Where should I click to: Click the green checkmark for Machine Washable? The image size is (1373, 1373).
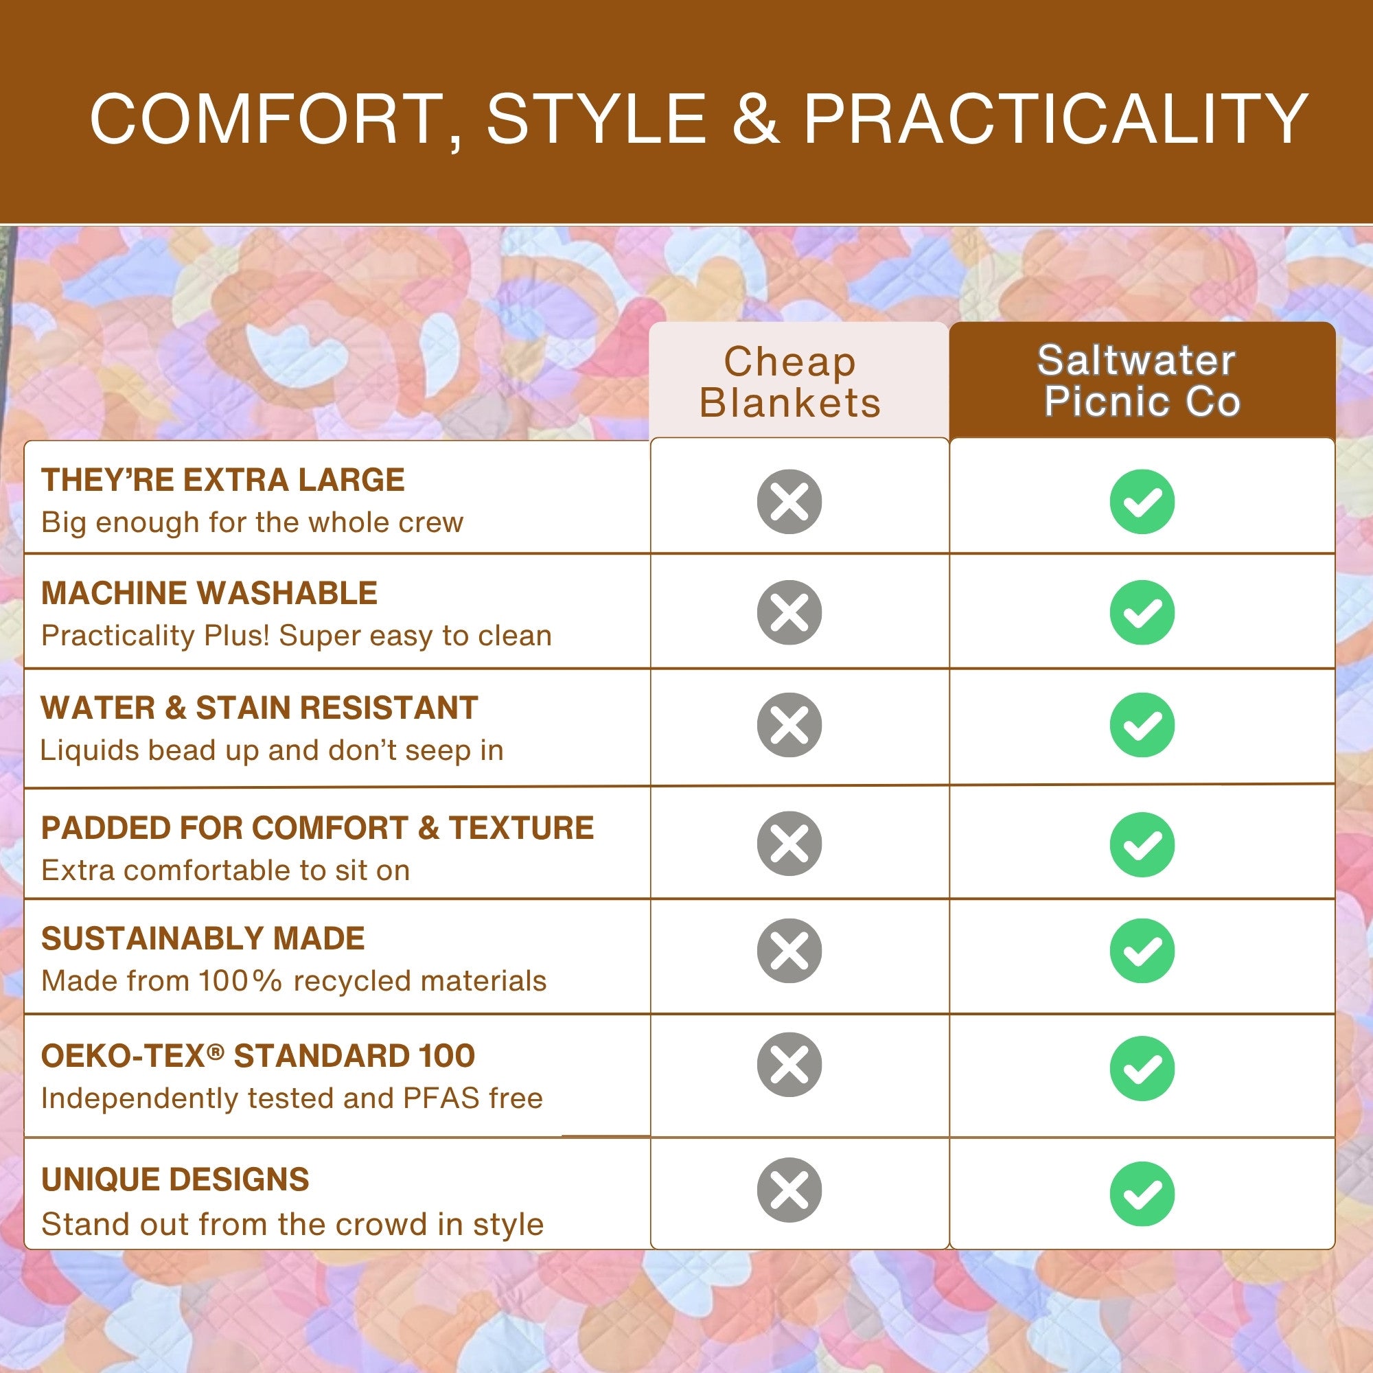(1142, 612)
